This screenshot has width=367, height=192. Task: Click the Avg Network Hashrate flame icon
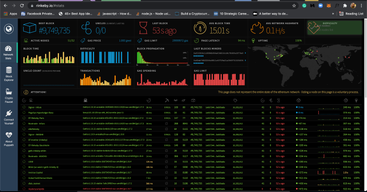click(257, 28)
